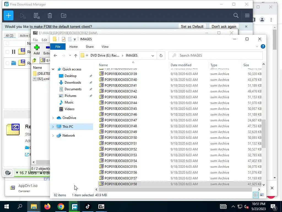Select the All (2) tab in FDM
The image size is (282, 212).
click(10, 36)
